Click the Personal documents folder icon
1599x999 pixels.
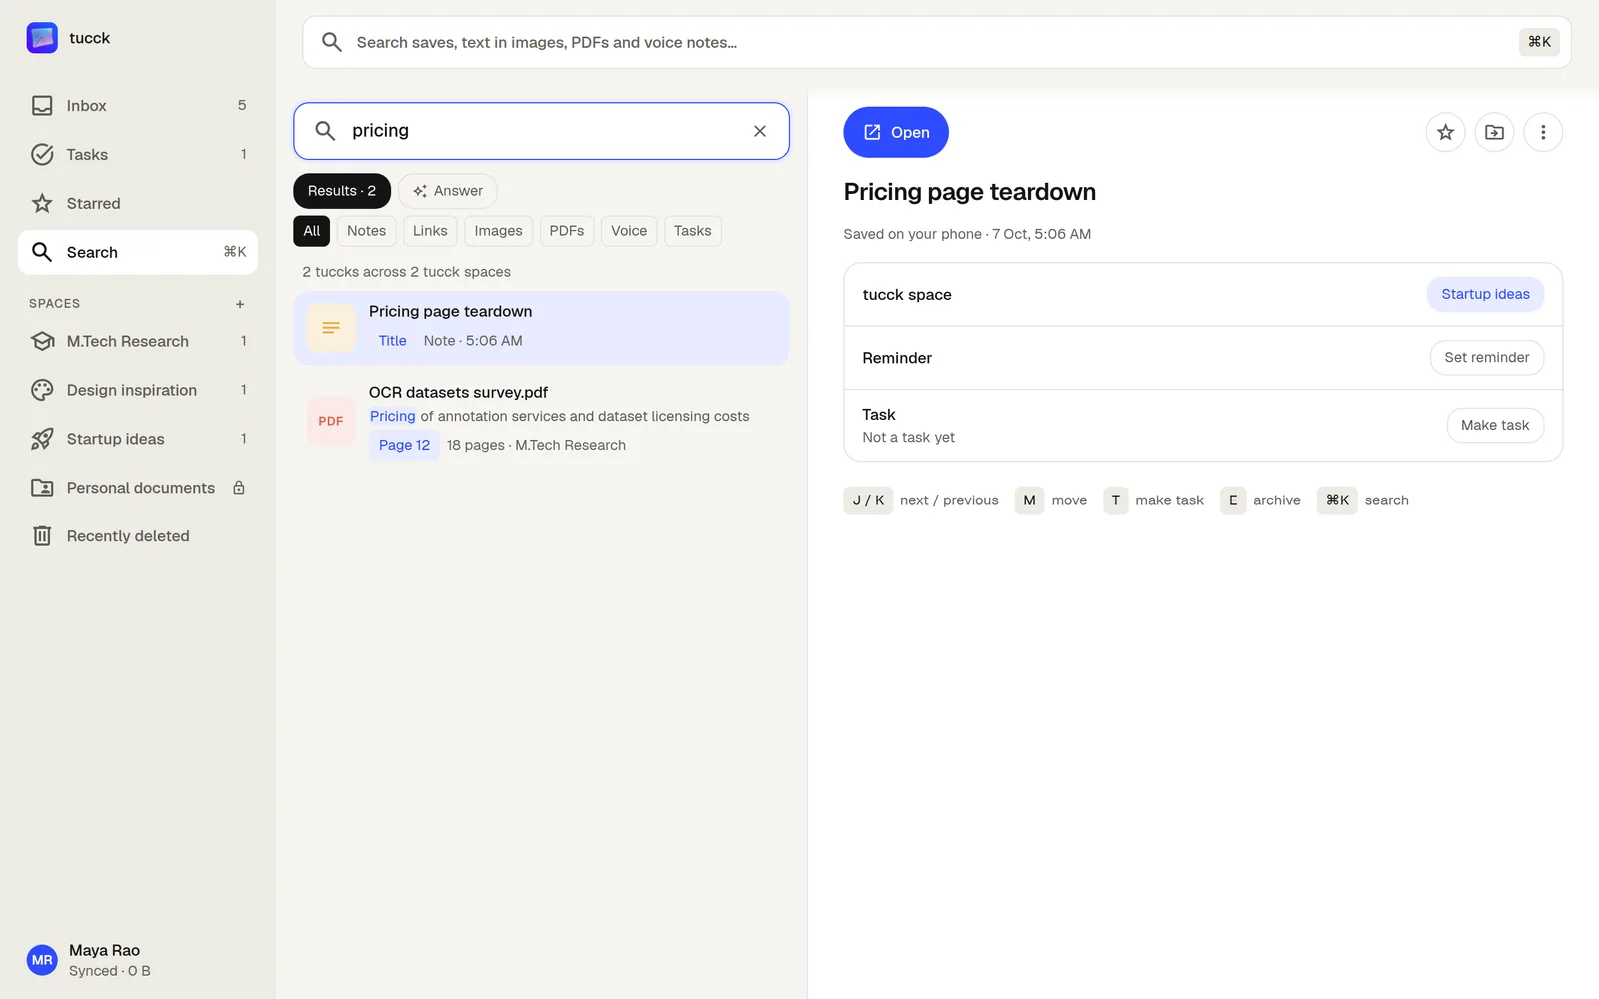(42, 488)
